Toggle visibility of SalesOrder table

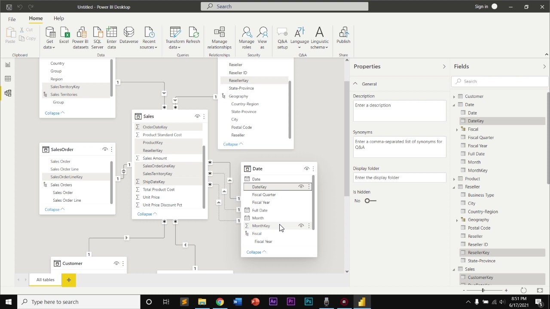105,149
